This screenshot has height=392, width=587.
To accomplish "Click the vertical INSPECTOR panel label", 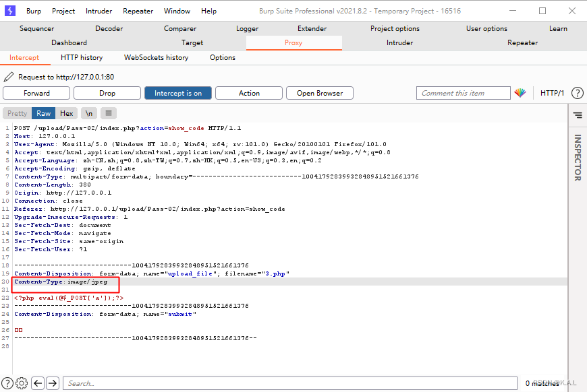I will click(x=578, y=158).
